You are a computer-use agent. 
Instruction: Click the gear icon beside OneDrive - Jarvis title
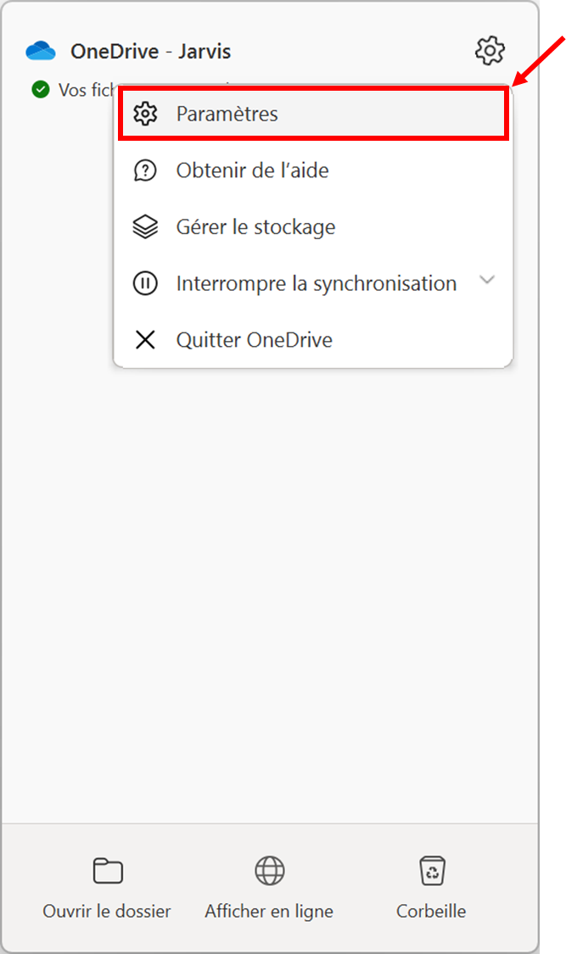point(490,51)
